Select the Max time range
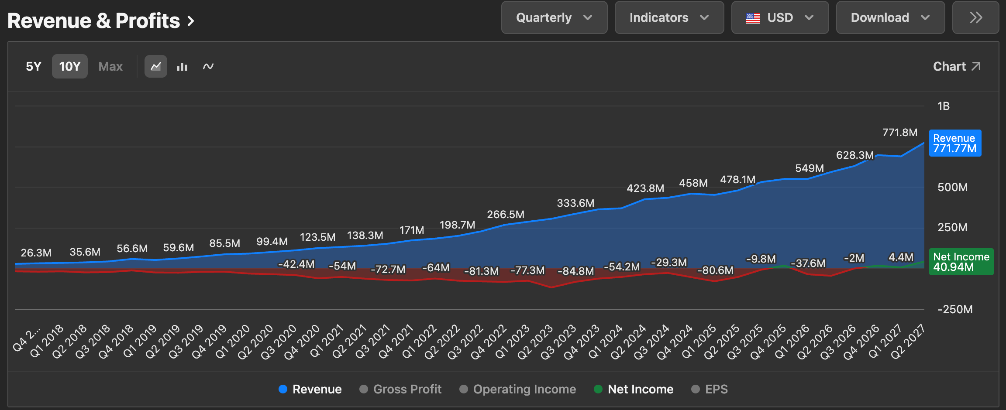The image size is (1006, 410). (x=110, y=66)
